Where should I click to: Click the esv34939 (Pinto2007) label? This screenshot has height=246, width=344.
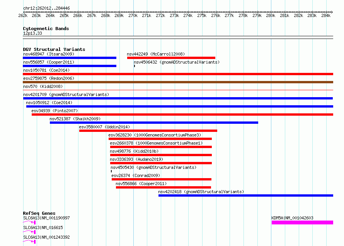click(x=54, y=111)
